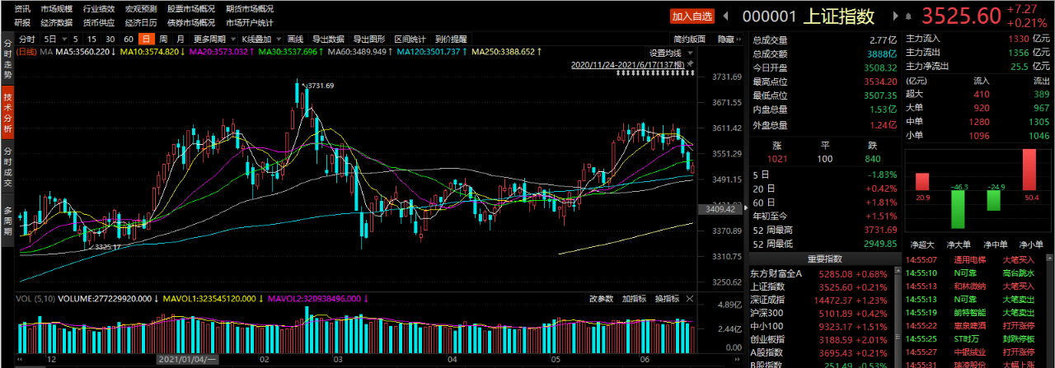
Task: Open the K线叠加 dropdown
Action: (x=261, y=39)
